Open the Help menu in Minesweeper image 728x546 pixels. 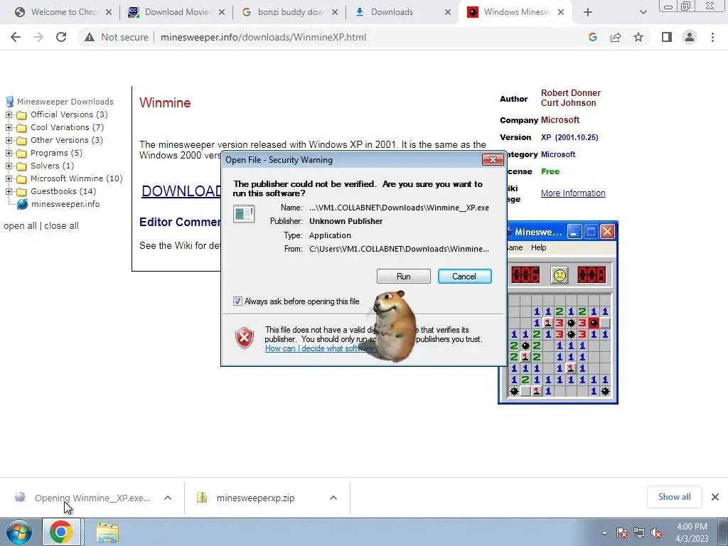539,247
